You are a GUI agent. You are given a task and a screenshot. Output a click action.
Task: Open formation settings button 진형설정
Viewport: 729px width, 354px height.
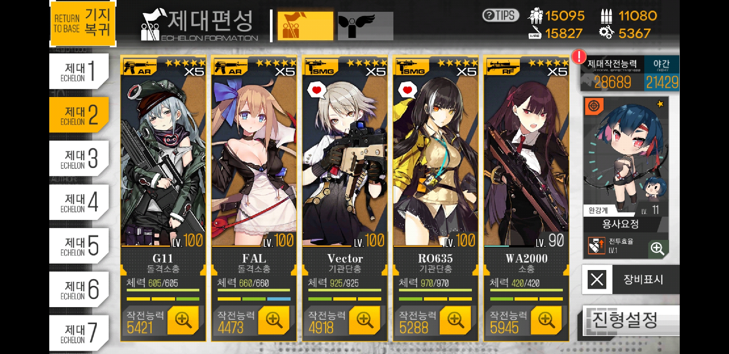pos(630,321)
